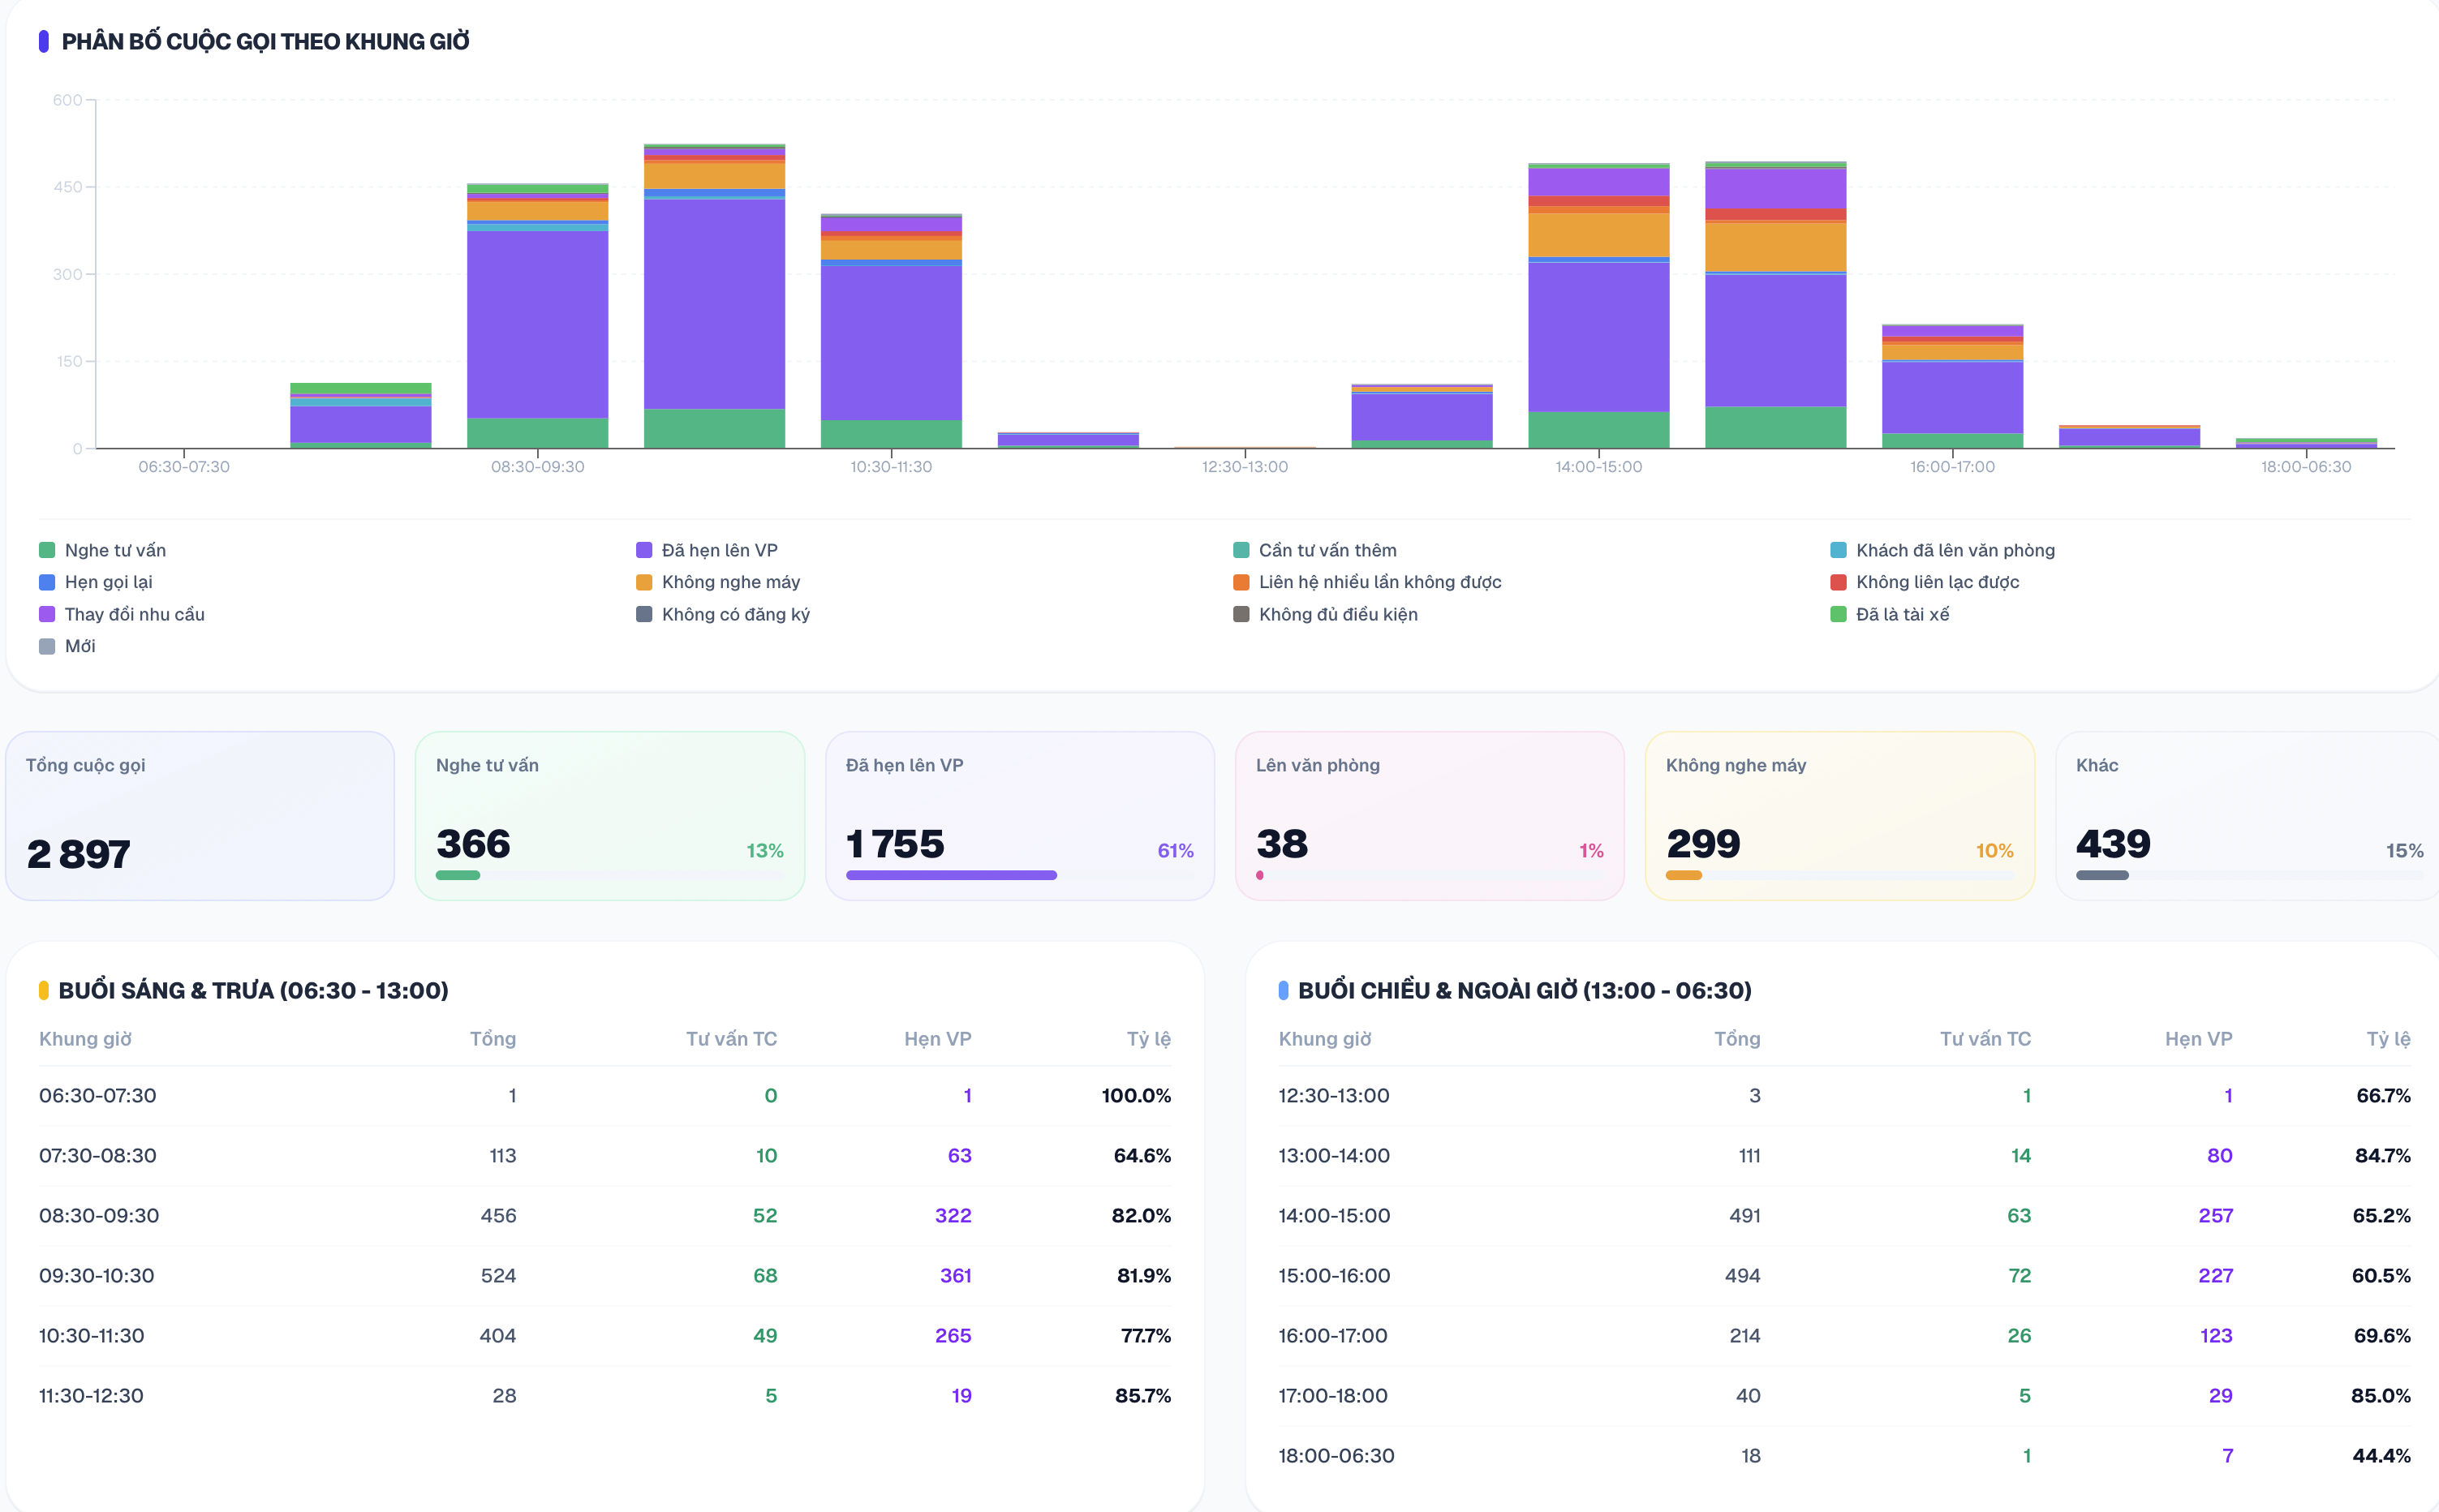2439x1512 pixels.
Task: Click the purple progress bar under 1 755
Action: (951, 875)
